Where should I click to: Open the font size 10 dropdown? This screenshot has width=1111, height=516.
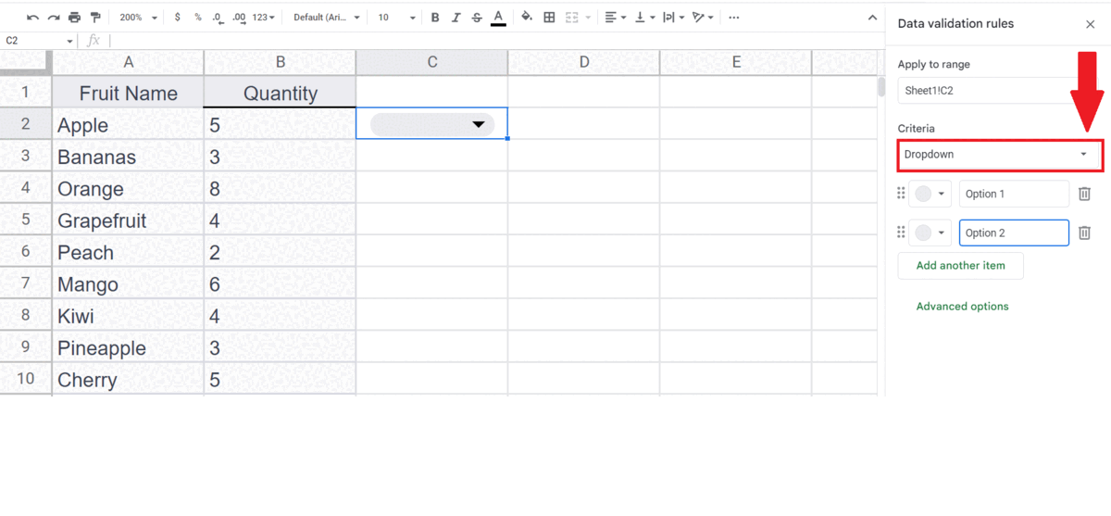point(396,18)
